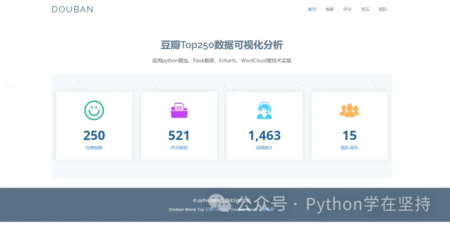Click the blue headset support icon
450x228 pixels.
click(264, 110)
